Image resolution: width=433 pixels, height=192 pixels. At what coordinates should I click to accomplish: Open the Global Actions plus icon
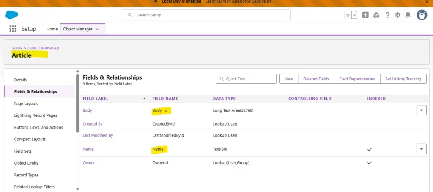coord(365,15)
